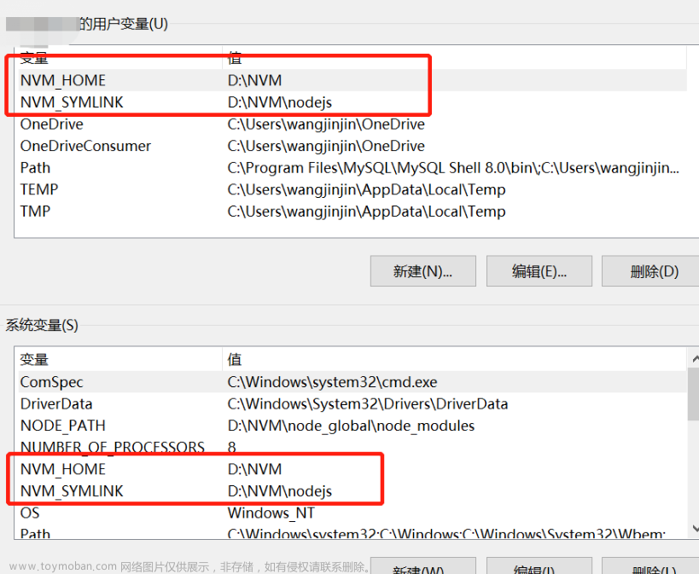Select the TMP user variable
Image resolution: width=699 pixels, height=574 pixels.
point(352,212)
